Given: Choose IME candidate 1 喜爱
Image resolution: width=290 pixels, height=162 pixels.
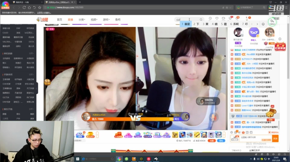Looking at the screenshot, I should point(186,24).
